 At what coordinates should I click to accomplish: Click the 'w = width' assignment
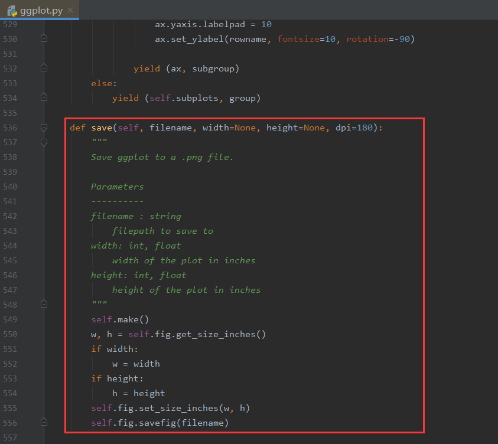136,364
